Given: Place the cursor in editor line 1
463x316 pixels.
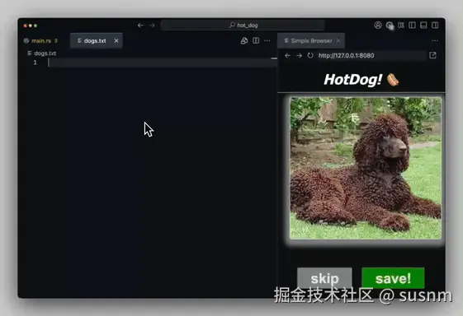Looking at the screenshot, I should [x=163, y=63].
